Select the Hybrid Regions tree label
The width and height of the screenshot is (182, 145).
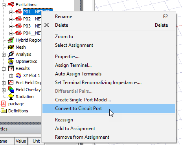tap(29, 40)
